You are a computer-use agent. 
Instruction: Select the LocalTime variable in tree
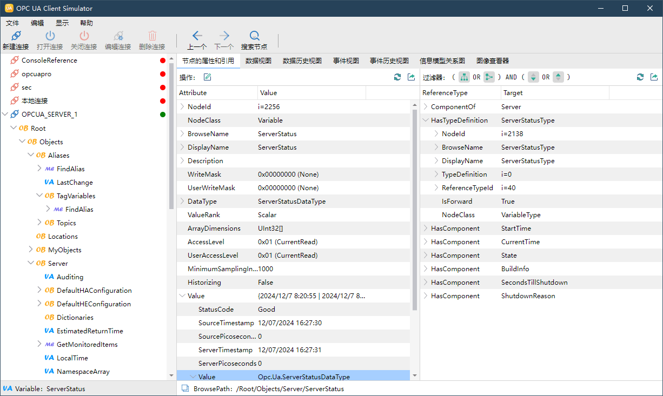point(72,358)
